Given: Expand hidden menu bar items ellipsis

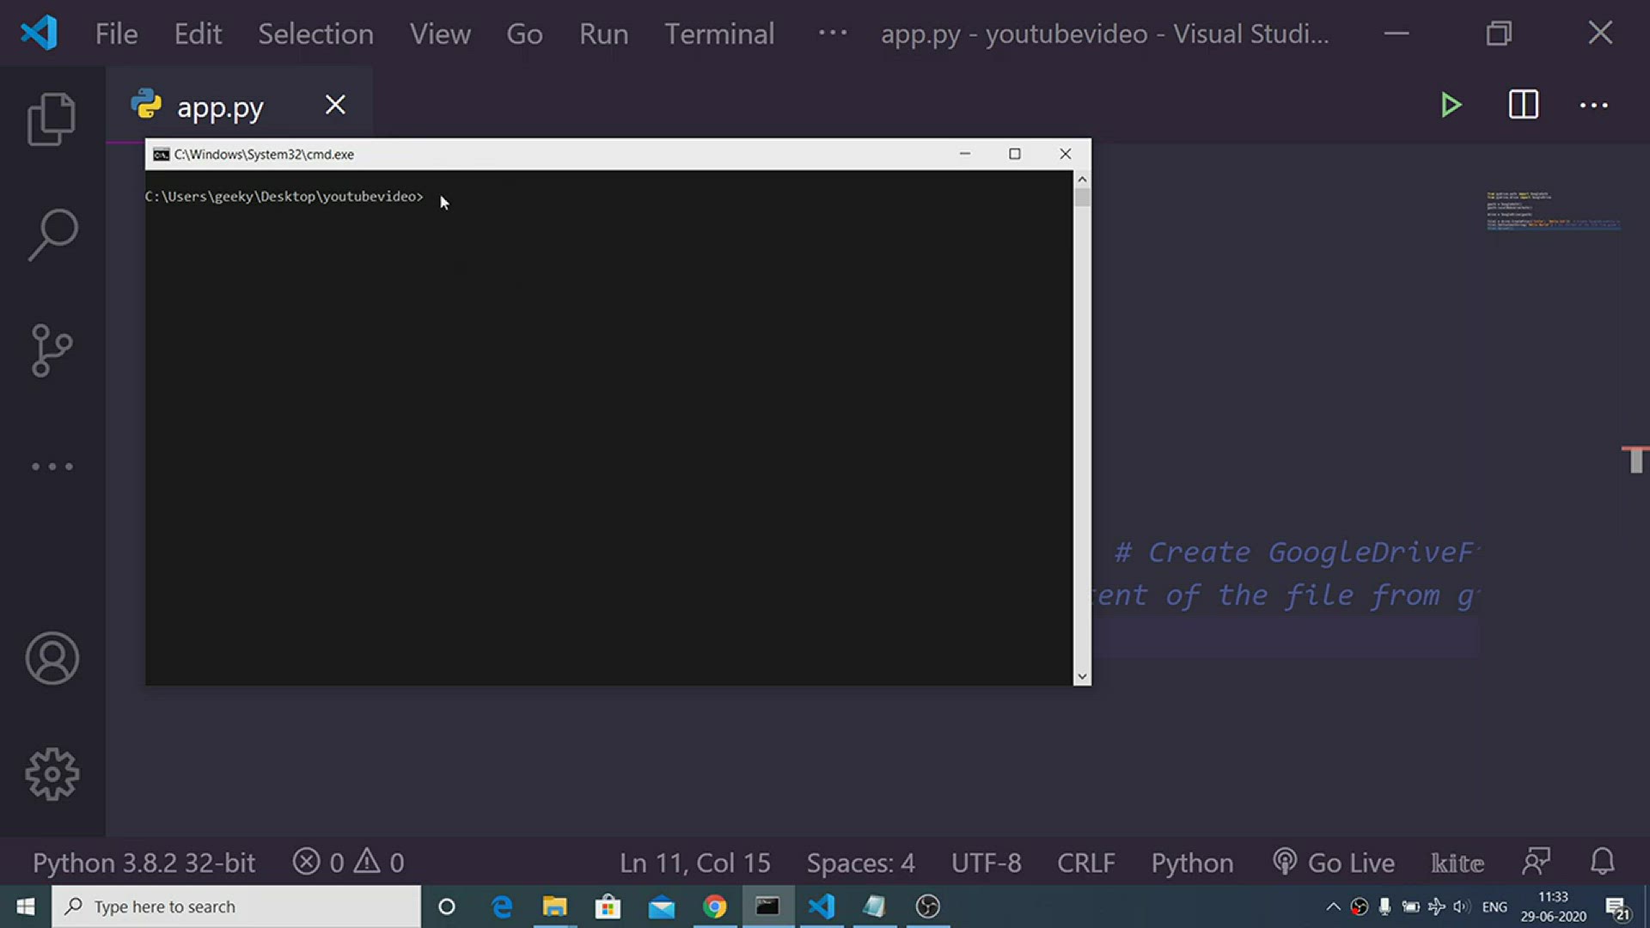Looking at the screenshot, I should [x=832, y=34].
